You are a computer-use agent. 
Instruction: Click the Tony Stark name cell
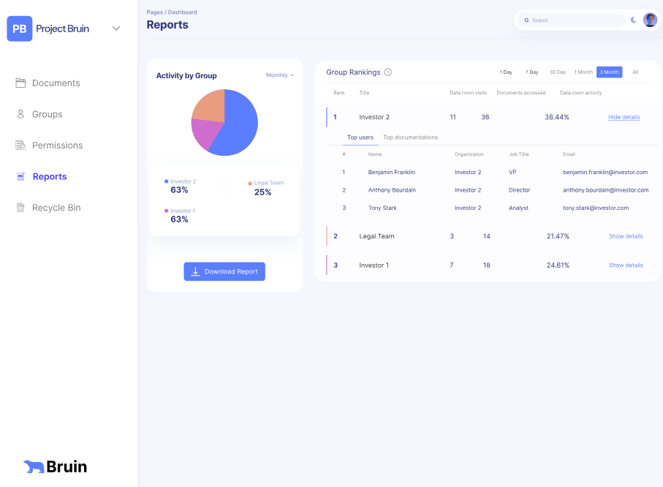tap(382, 208)
